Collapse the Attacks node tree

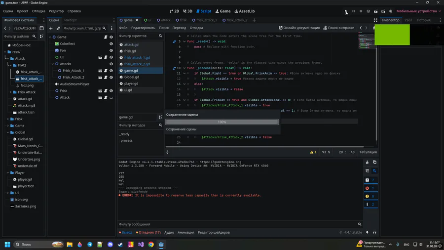point(53,64)
